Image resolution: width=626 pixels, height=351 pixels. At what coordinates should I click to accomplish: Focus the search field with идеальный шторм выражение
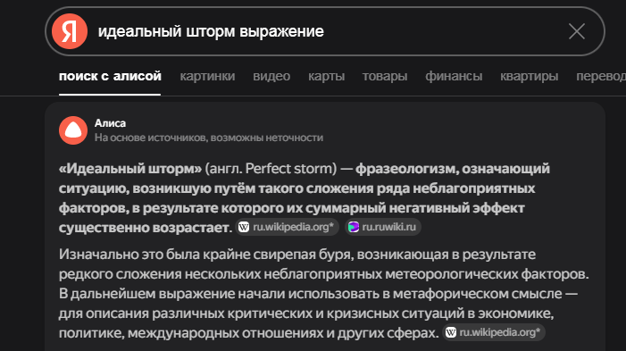(x=325, y=31)
